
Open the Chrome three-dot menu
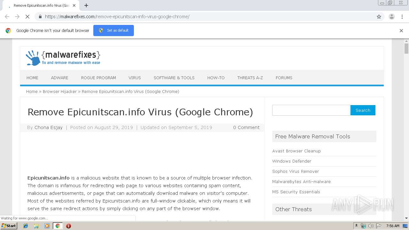point(402,17)
